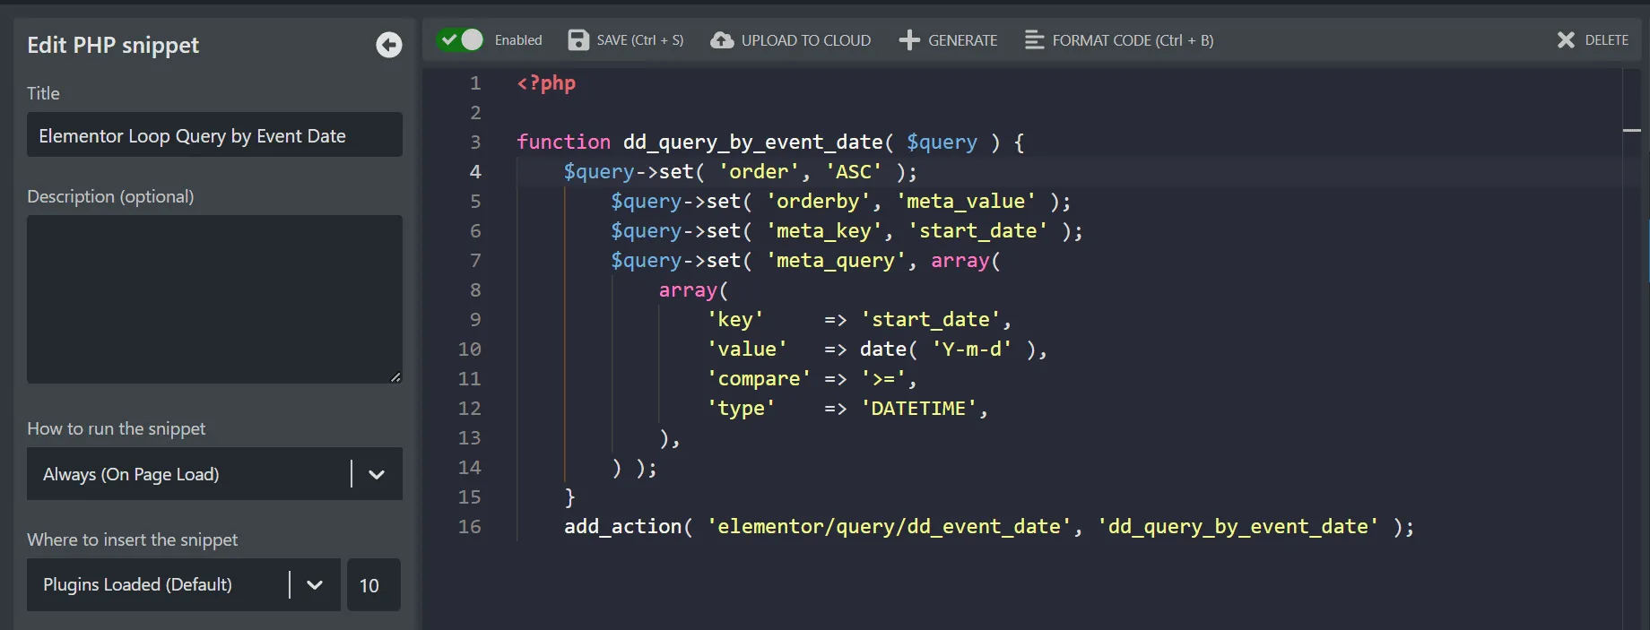
Task: Click the add_action call on line 16
Action: click(622, 527)
